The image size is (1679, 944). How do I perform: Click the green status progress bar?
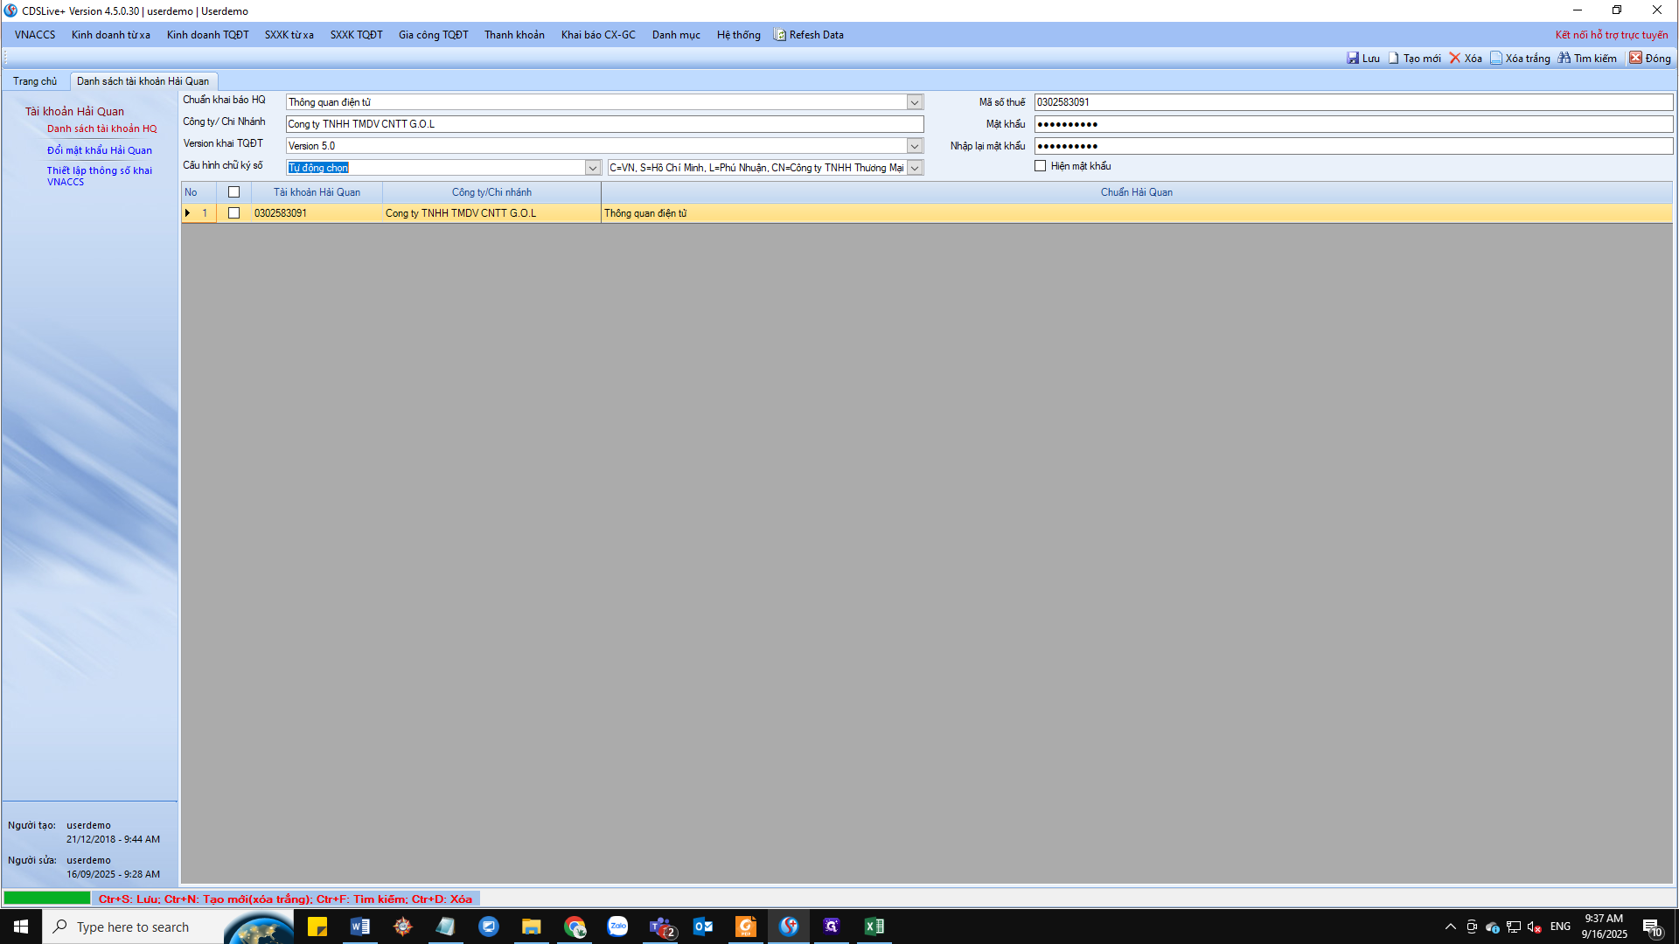[x=47, y=898]
